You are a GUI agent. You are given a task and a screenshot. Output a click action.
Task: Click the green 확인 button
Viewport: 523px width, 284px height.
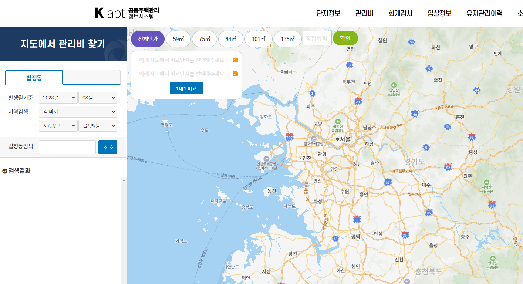(x=345, y=38)
